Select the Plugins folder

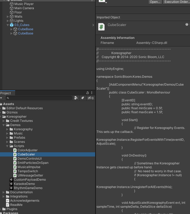click(x=12, y=209)
